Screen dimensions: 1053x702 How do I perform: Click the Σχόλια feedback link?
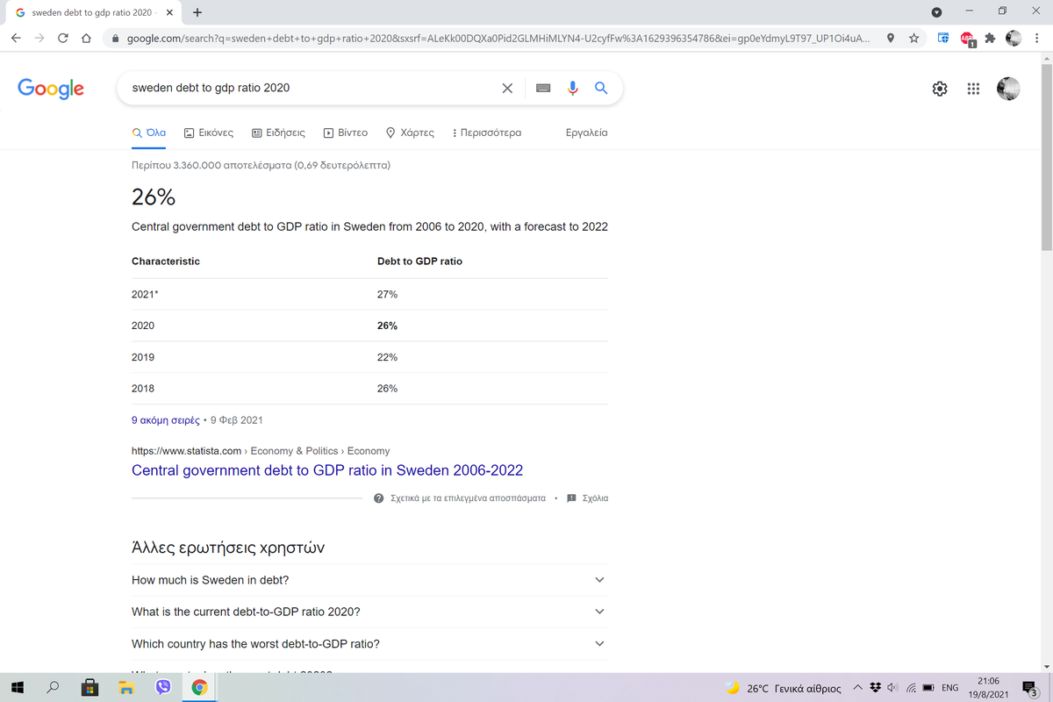[x=587, y=498]
